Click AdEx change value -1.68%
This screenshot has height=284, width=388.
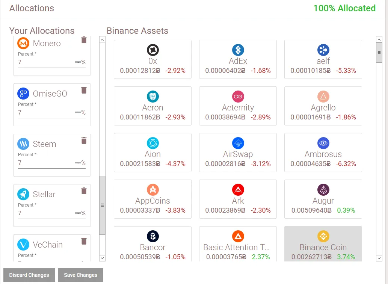click(261, 71)
